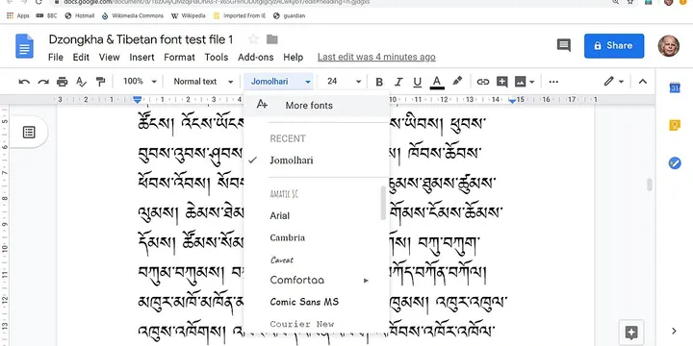Go to Docs home via blue logo
The width and height of the screenshot is (693, 346).
click(x=24, y=46)
